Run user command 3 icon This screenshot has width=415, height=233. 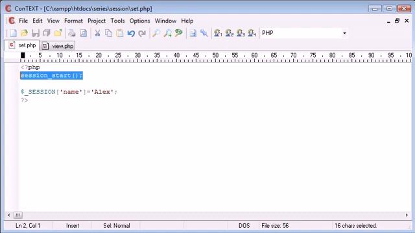coord(241,33)
